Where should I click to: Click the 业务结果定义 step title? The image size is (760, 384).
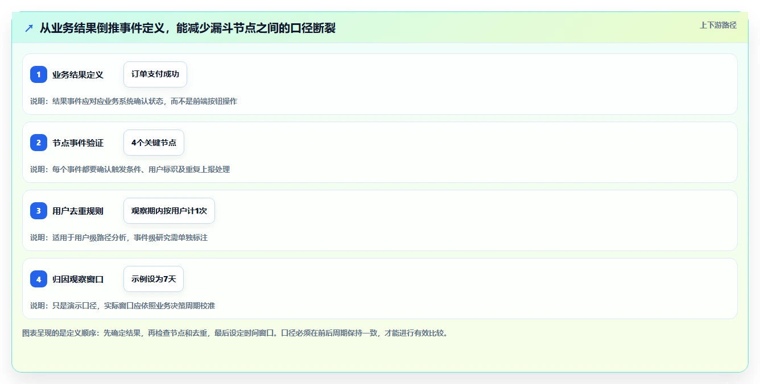point(78,74)
